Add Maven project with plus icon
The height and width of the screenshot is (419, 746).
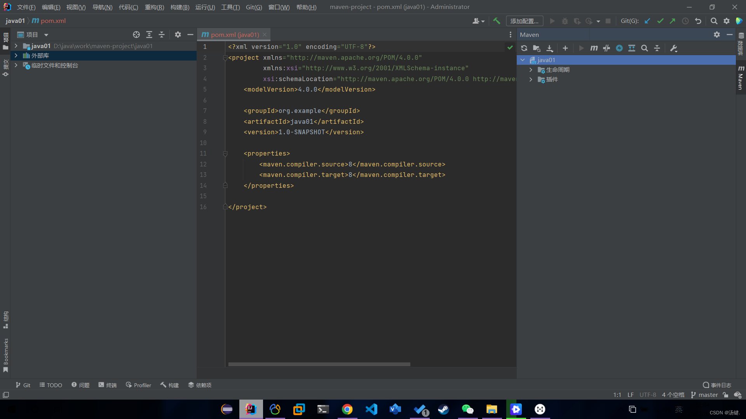click(565, 48)
